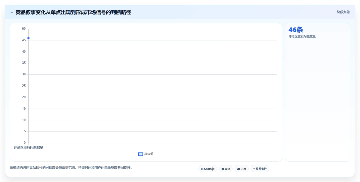Click the 表格 tag pill
This screenshot has height=182, width=360.
(226, 169)
